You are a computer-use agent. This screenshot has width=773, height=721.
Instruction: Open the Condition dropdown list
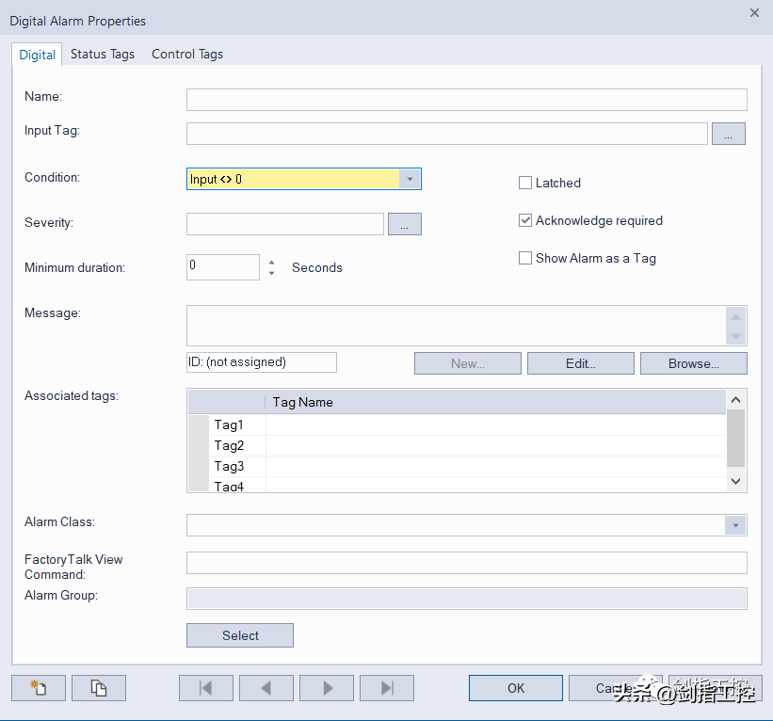[x=410, y=179]
